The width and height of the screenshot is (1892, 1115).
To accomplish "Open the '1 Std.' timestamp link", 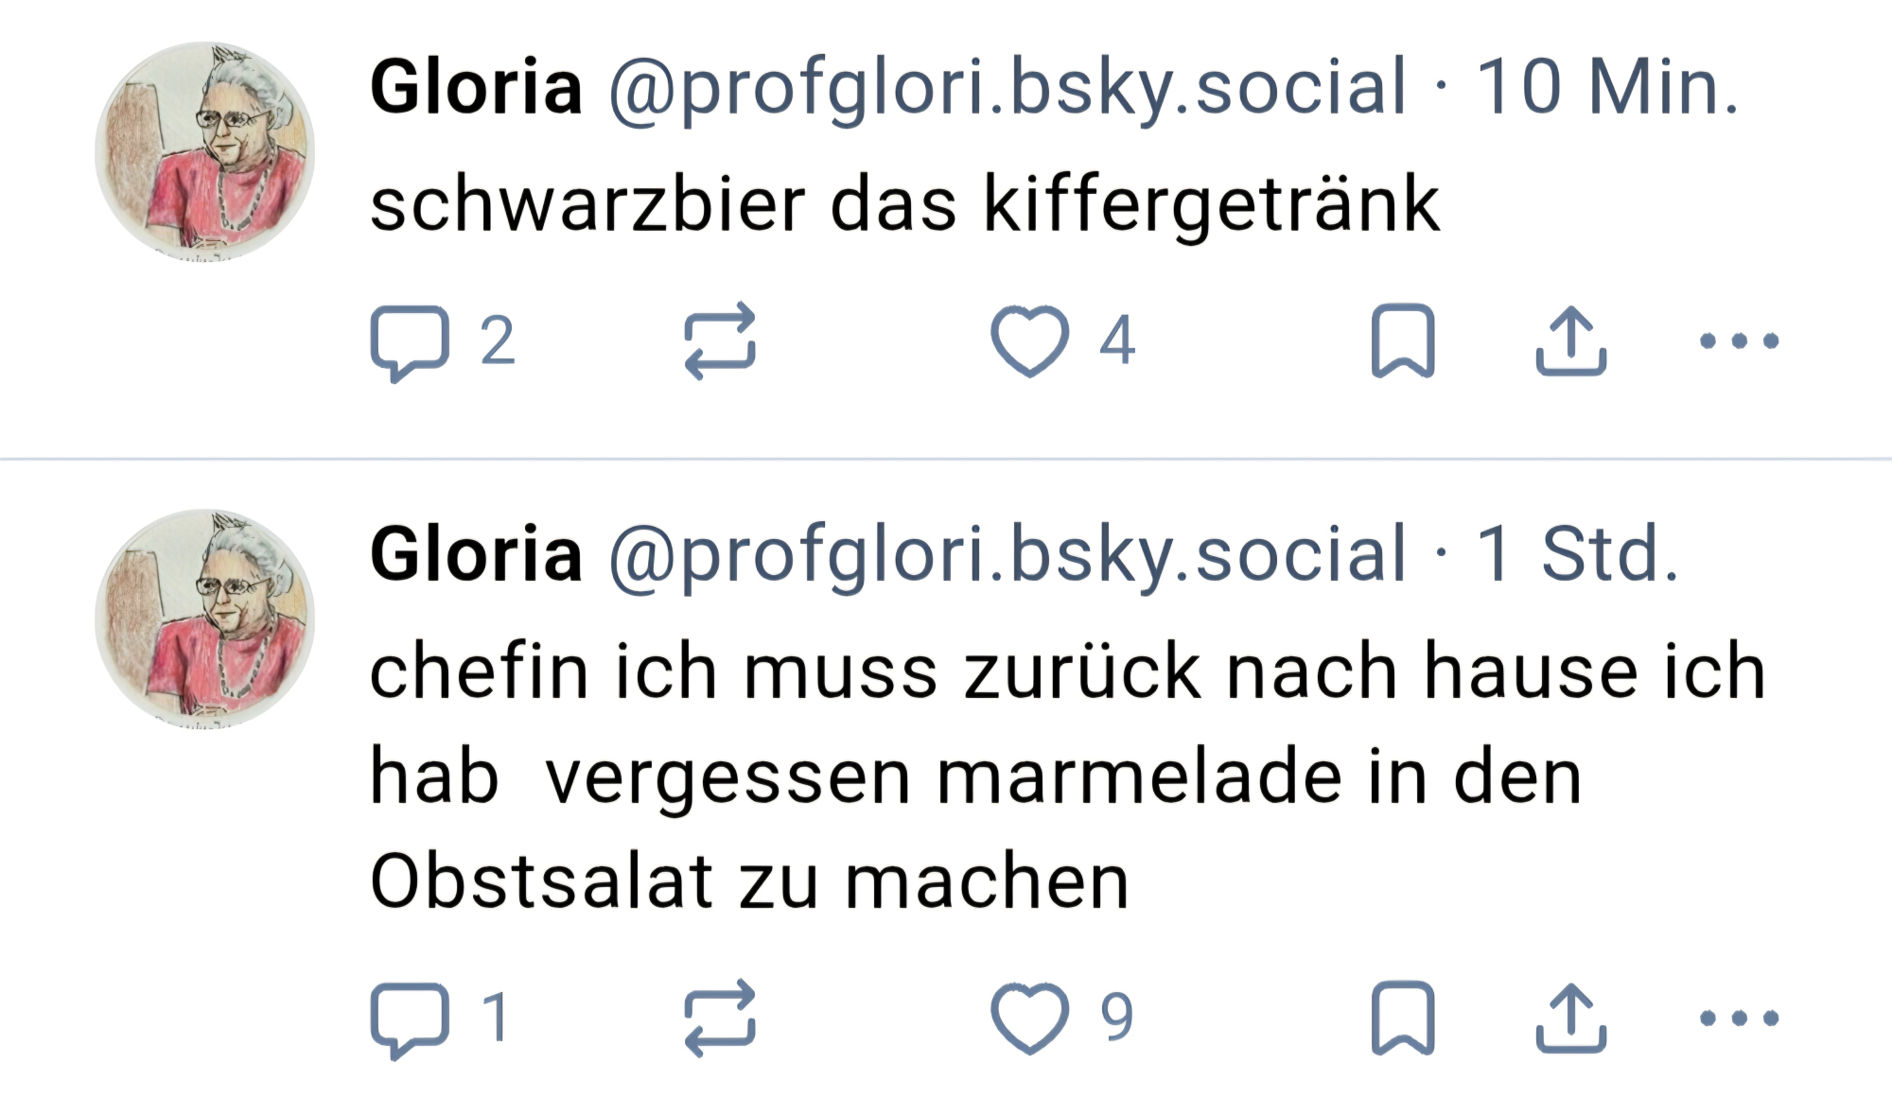I will click(1577, 555).
